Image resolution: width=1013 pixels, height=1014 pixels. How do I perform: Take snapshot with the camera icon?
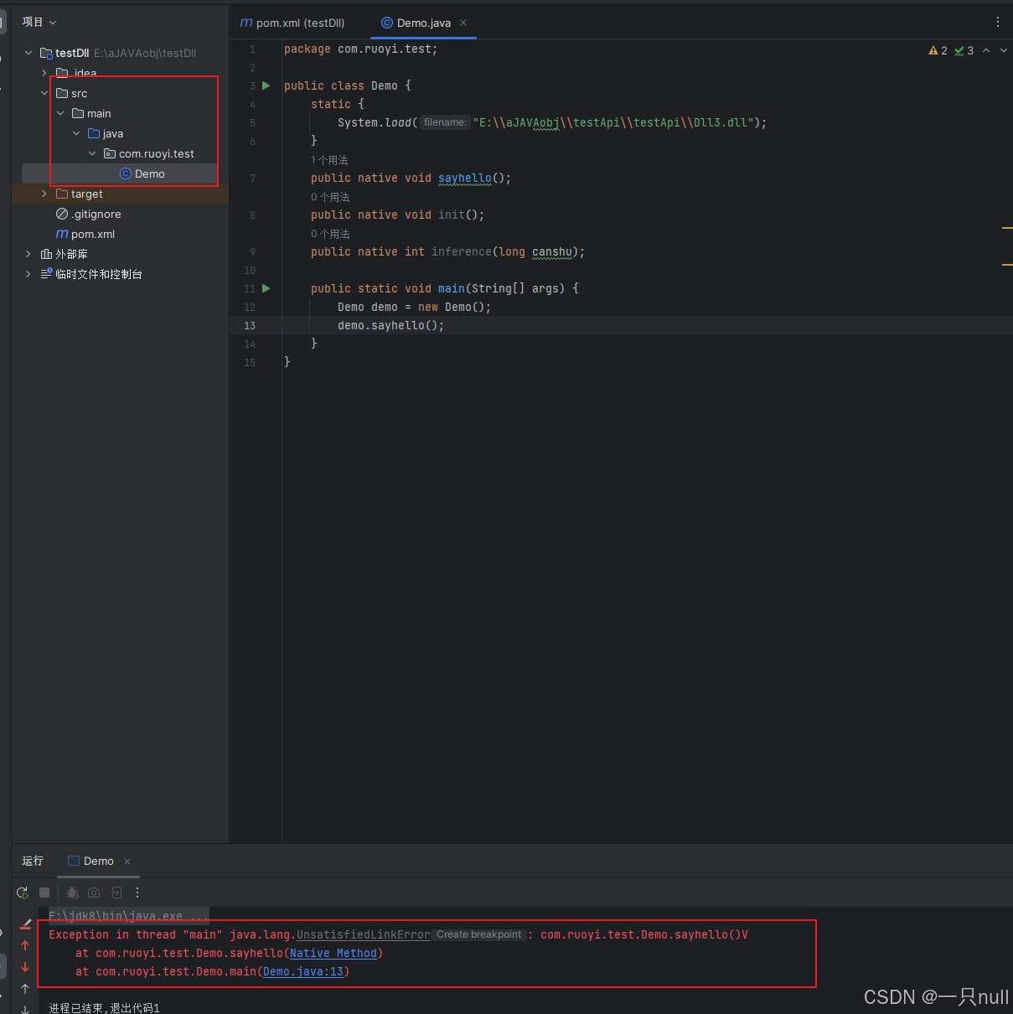click(x=93, y=892)
